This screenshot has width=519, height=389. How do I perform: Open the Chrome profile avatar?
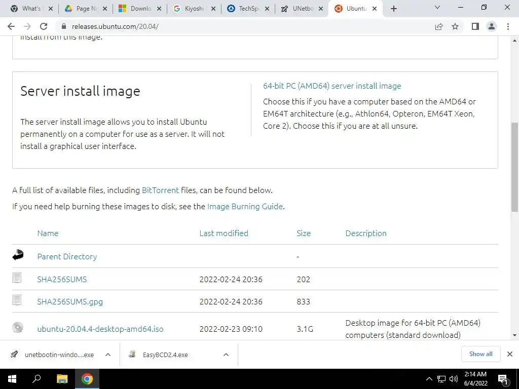click(x=492, y=26)
